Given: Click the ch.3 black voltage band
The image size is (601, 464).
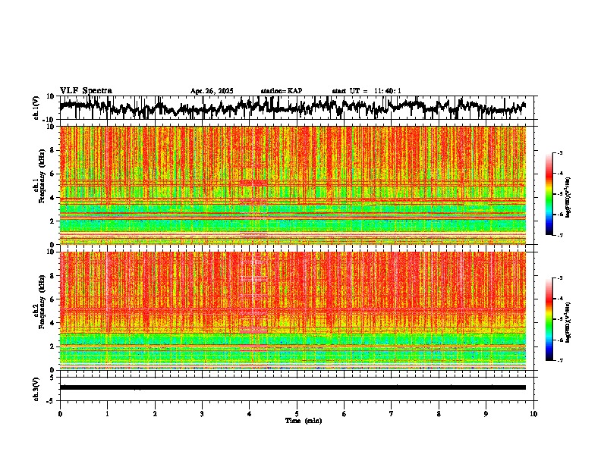Looking at the screenshot, I should (x=292, y=387).
